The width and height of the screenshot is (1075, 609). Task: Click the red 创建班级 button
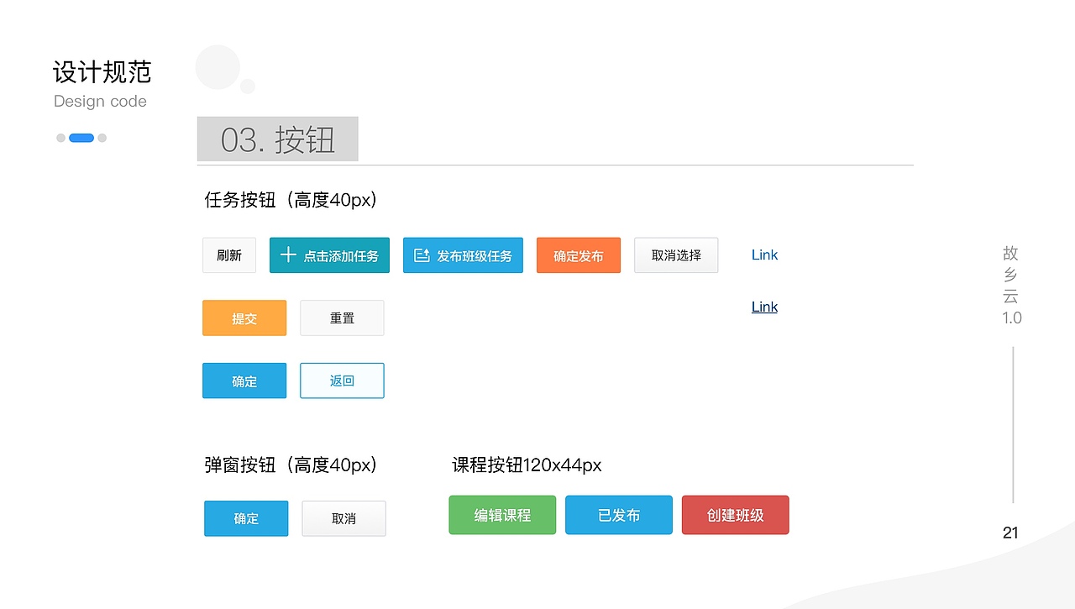[x=736, y=515]
